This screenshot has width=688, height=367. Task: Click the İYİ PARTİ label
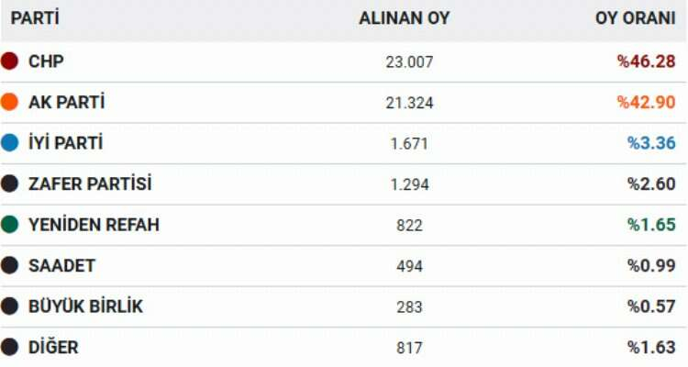[x=65, y=143]
